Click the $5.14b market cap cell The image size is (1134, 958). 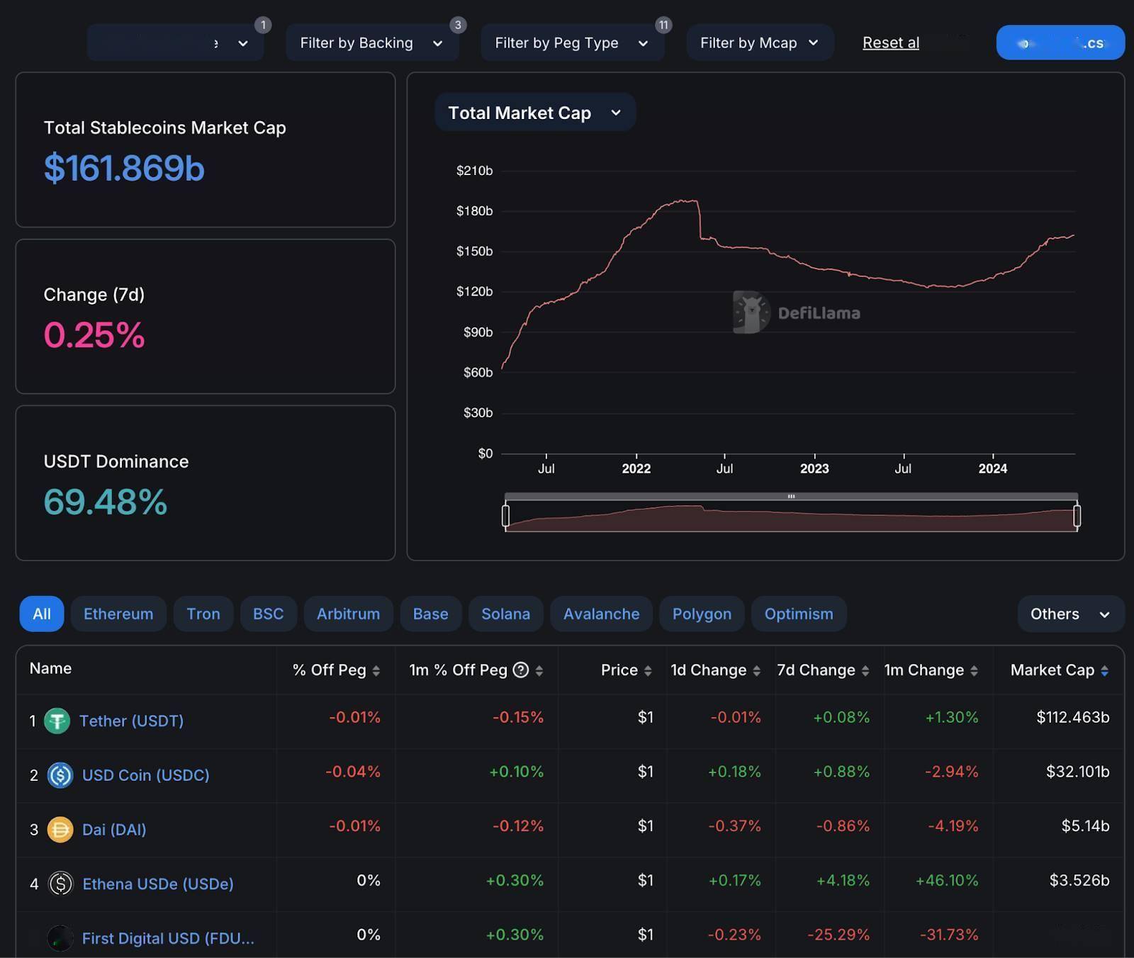tap(1085, 826)
